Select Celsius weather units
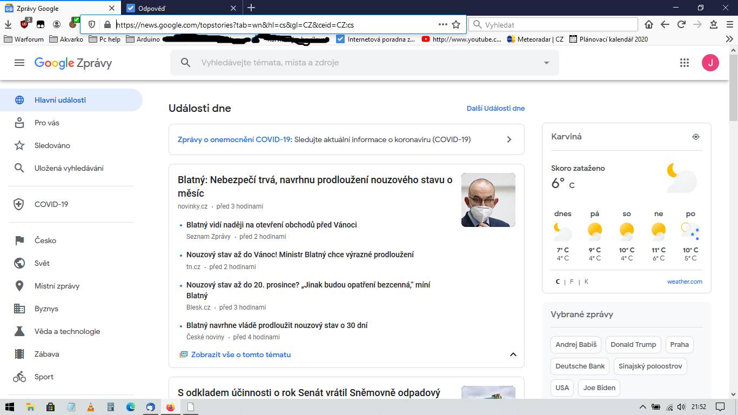Viewport: 738px width, 415px height. tap(558, 282)
